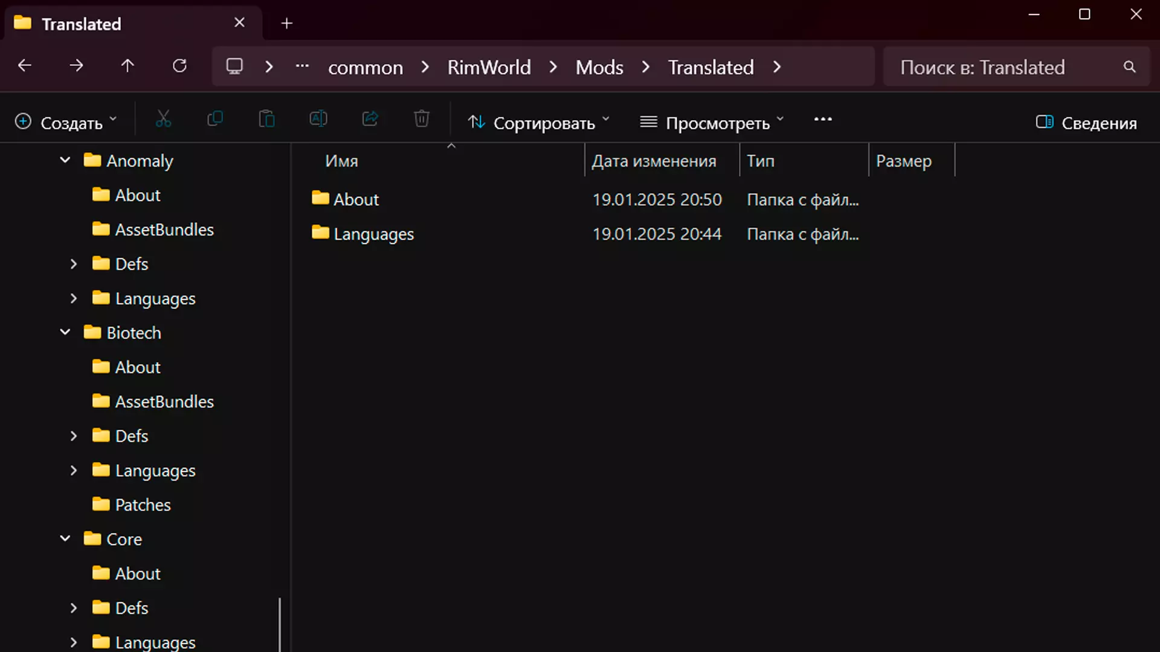The height and width of the screenshot is (652, 1160).
Task: Navigate back with the left arrow
Action: point(25,66)
